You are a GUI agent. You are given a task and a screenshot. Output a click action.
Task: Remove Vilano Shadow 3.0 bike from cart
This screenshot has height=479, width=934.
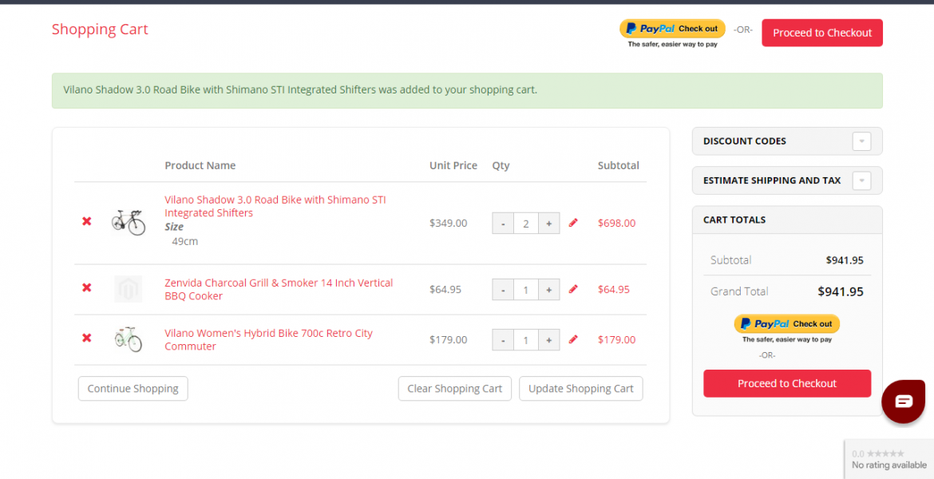point(87,222)
